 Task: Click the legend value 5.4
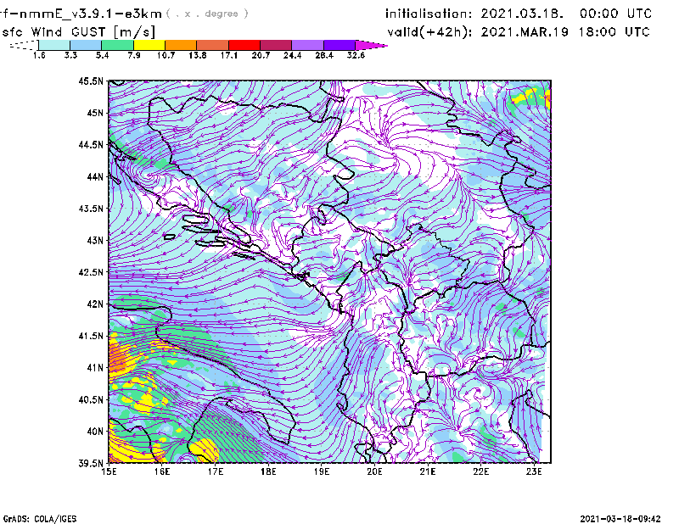pyautogui.click(x=102, y=55)
